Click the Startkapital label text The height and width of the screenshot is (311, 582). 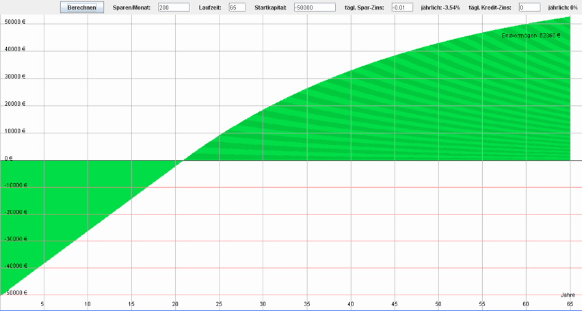tap(270, 8)
